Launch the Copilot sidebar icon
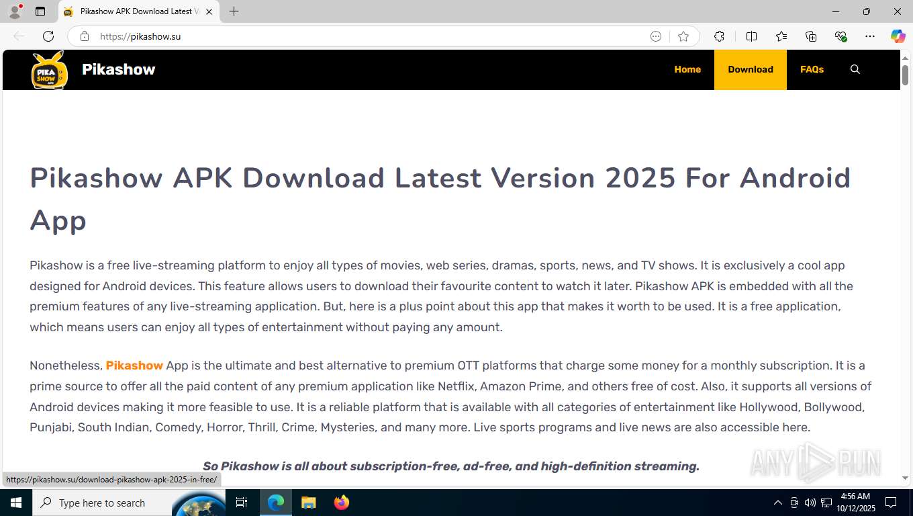 (898, 36)
